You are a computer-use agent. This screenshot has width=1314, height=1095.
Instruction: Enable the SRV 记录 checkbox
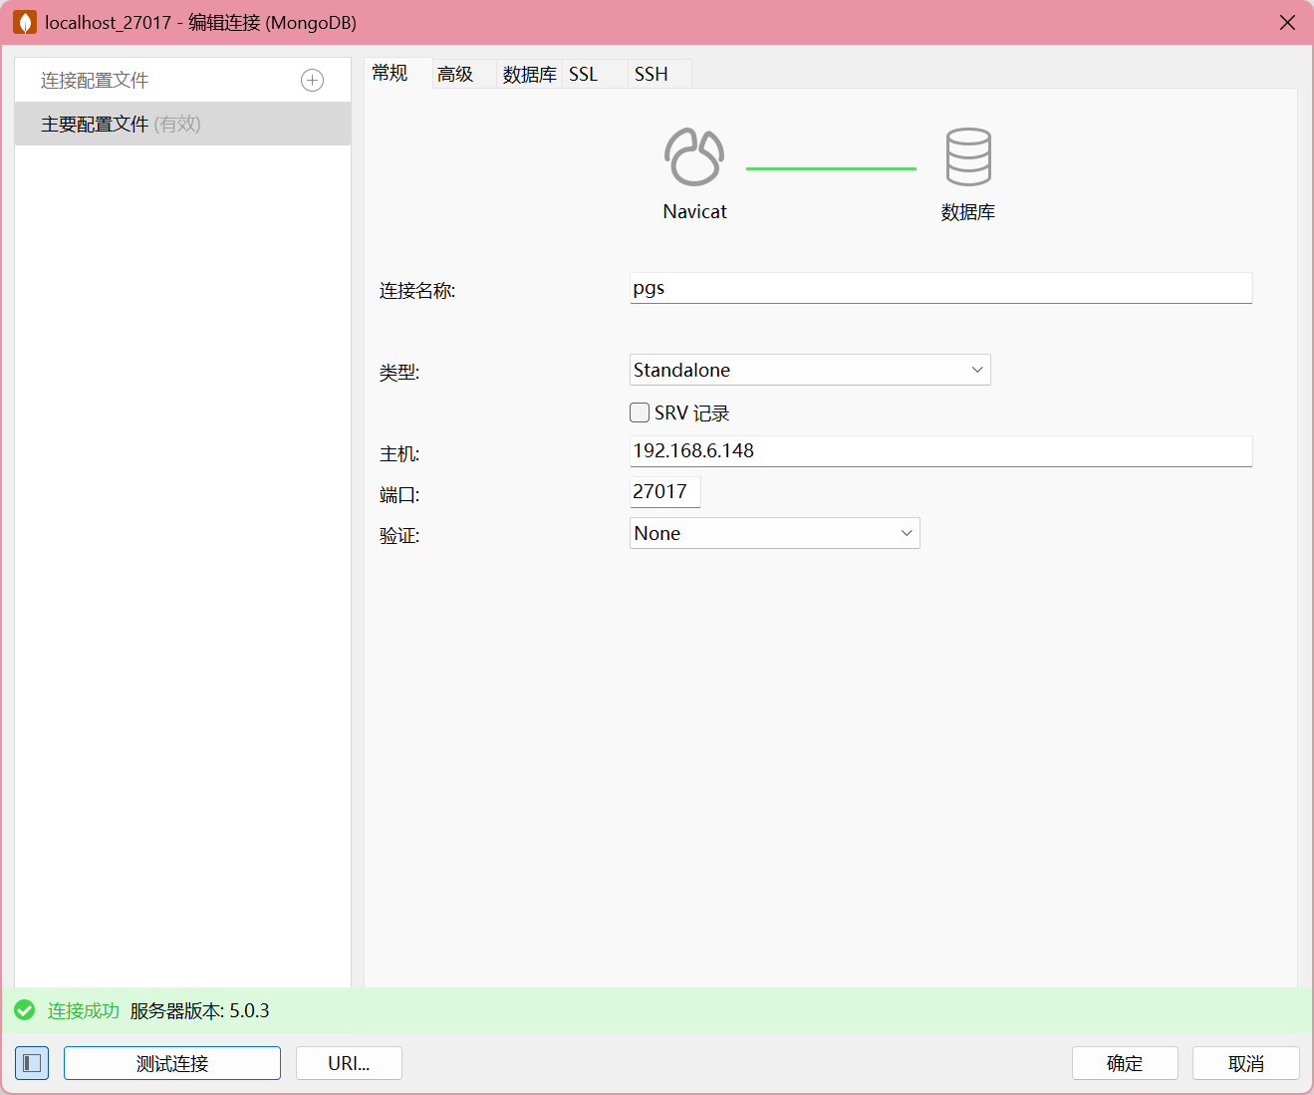point(640,412)
